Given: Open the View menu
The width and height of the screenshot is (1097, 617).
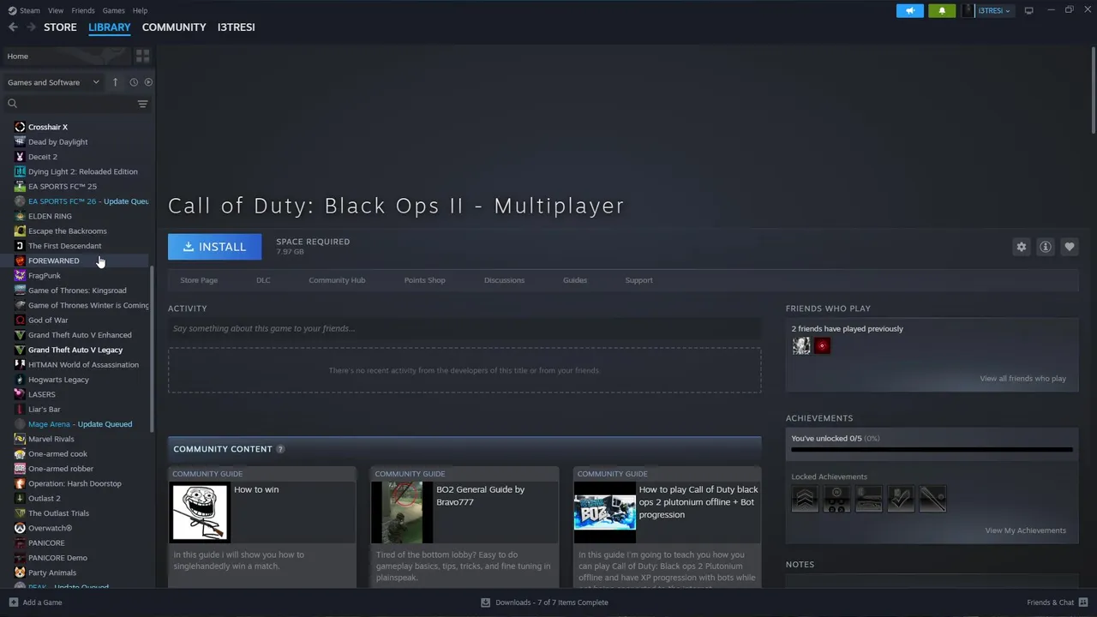Looking at the screenshot, I should [56, 10].
